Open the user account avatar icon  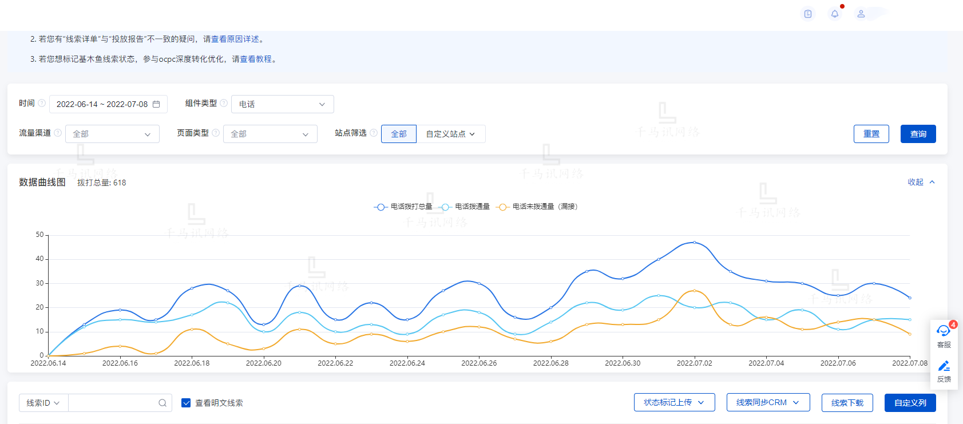tap(861, 14)
